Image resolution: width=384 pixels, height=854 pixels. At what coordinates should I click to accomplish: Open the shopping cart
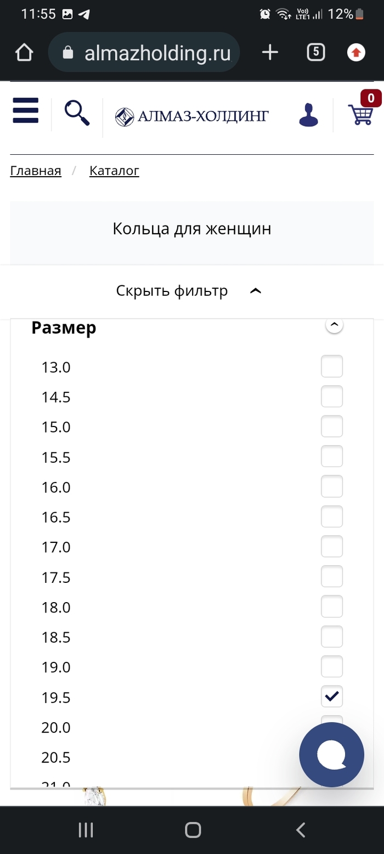pyautogui.click(x=361, y=114)
